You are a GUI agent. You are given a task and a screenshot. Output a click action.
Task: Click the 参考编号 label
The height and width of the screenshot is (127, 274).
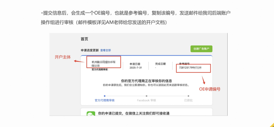(x=184, y=64)
